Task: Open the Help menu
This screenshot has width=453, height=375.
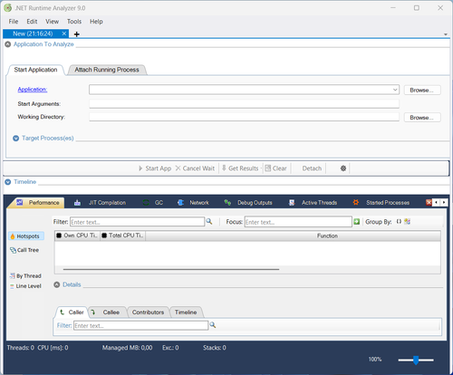Action: point(96,22)
